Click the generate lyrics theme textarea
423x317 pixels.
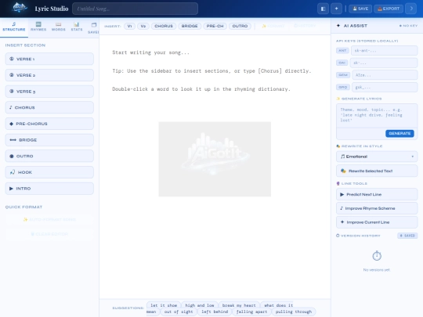click(377, 115)
